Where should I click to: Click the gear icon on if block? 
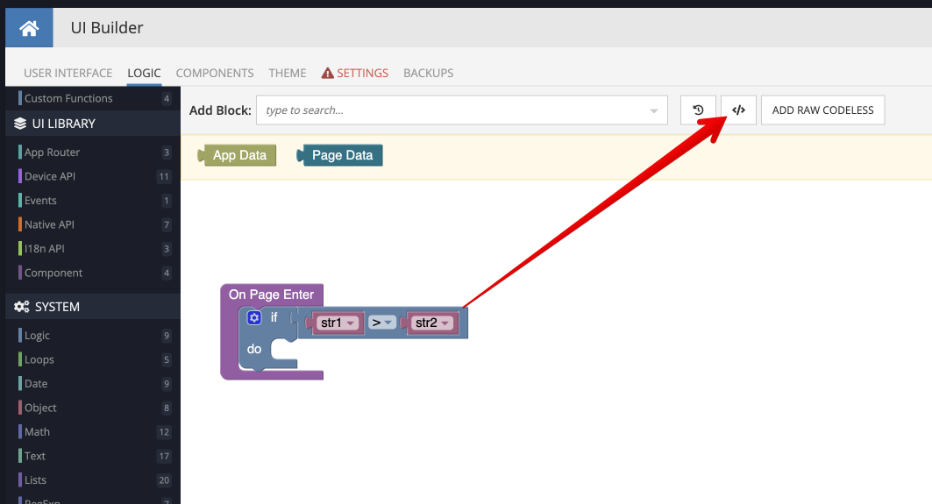pos(254,318)
